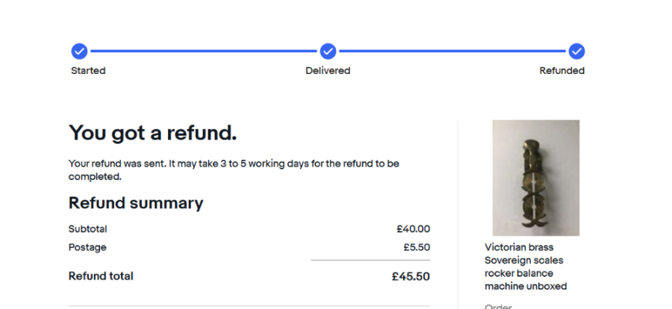
Task: Click the progress line between Delivered and Refunded
Action: (x=452, y=51)
